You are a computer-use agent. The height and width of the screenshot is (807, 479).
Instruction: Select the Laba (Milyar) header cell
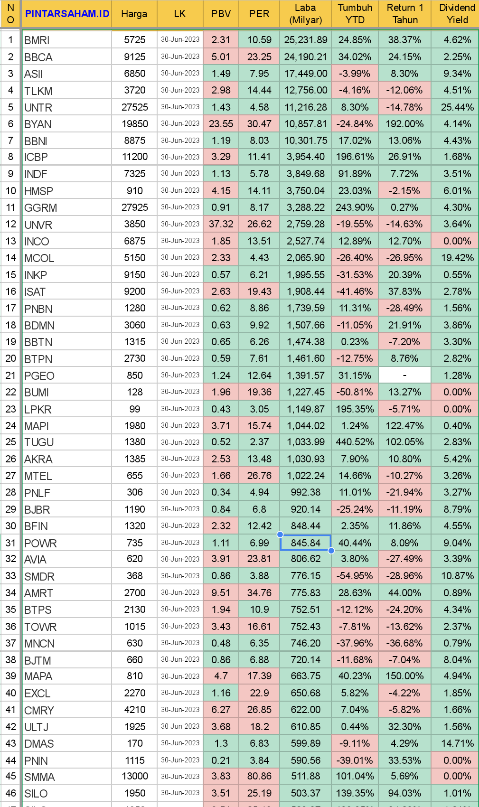(x=305, y=14)
